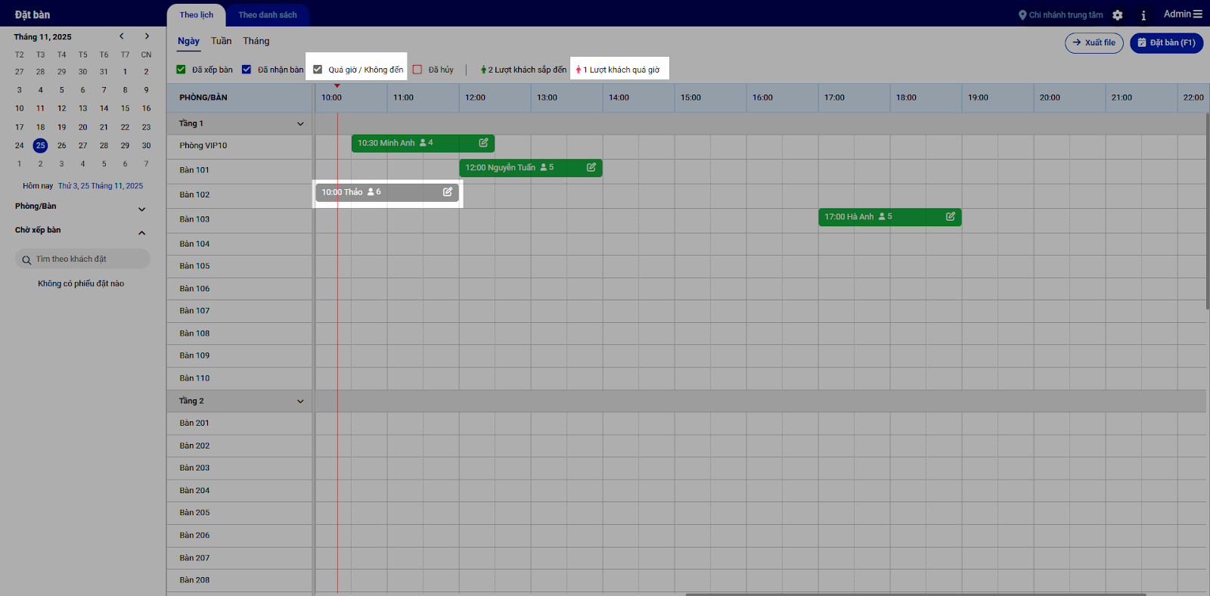This screenshot has height=596, width=1210.
Task: Click the 14:00 time column header
Action: [619, 98]
